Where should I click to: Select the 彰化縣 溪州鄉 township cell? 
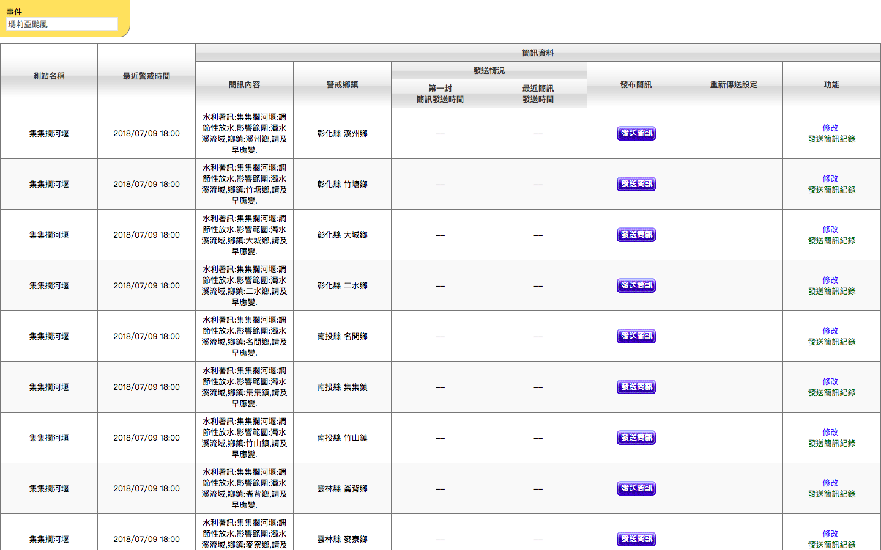click(342, 133)
